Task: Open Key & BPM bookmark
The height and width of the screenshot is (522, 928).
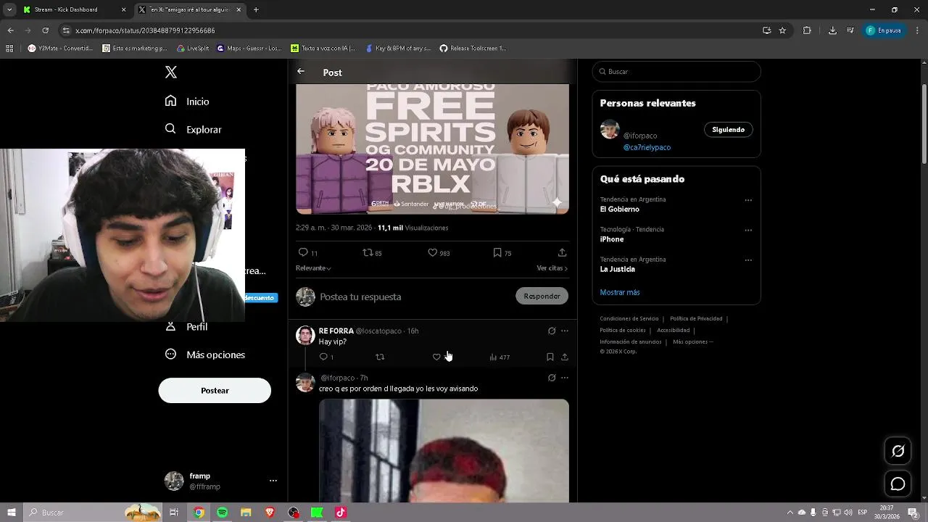Action: pos(398,49)
